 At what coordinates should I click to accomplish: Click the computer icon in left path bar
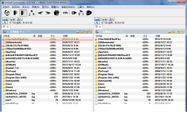(5, 32)
